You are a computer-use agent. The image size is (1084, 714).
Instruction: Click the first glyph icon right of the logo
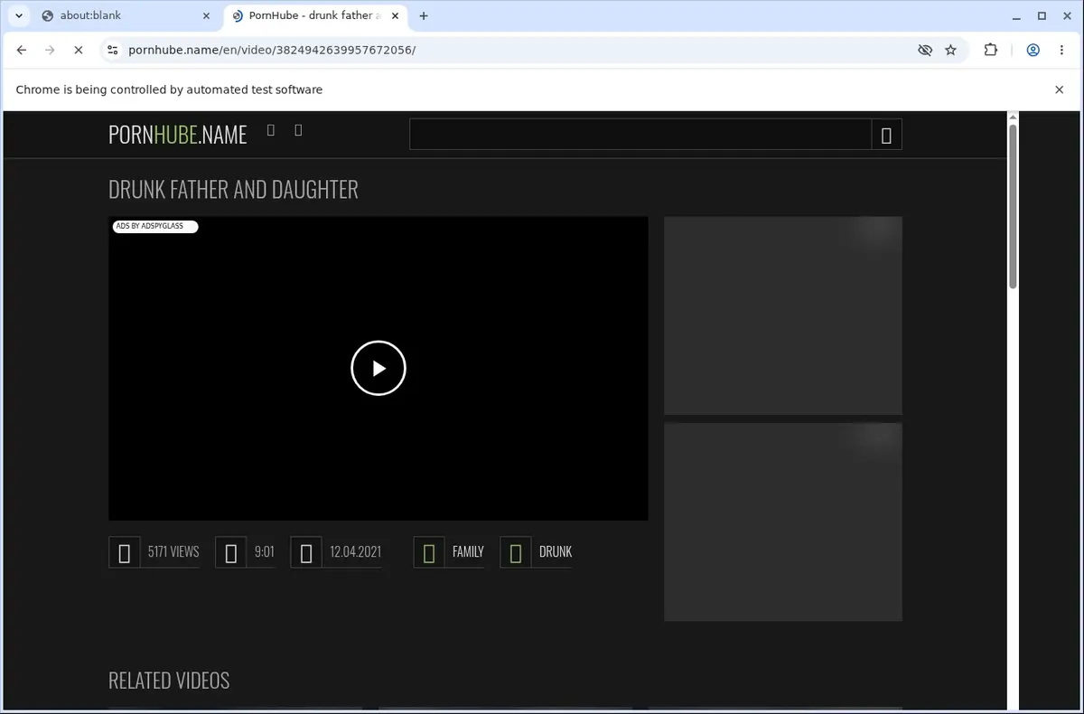pyautogui.click(x=271, y=130)
